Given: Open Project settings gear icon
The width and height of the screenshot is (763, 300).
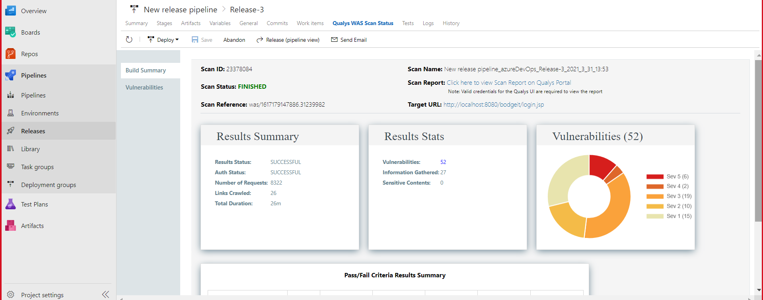Looking at the screenshot, I should pos(10,294).
